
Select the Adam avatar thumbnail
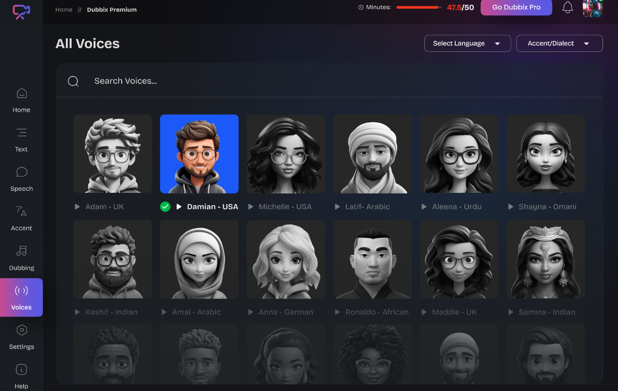tap(113, 154)
